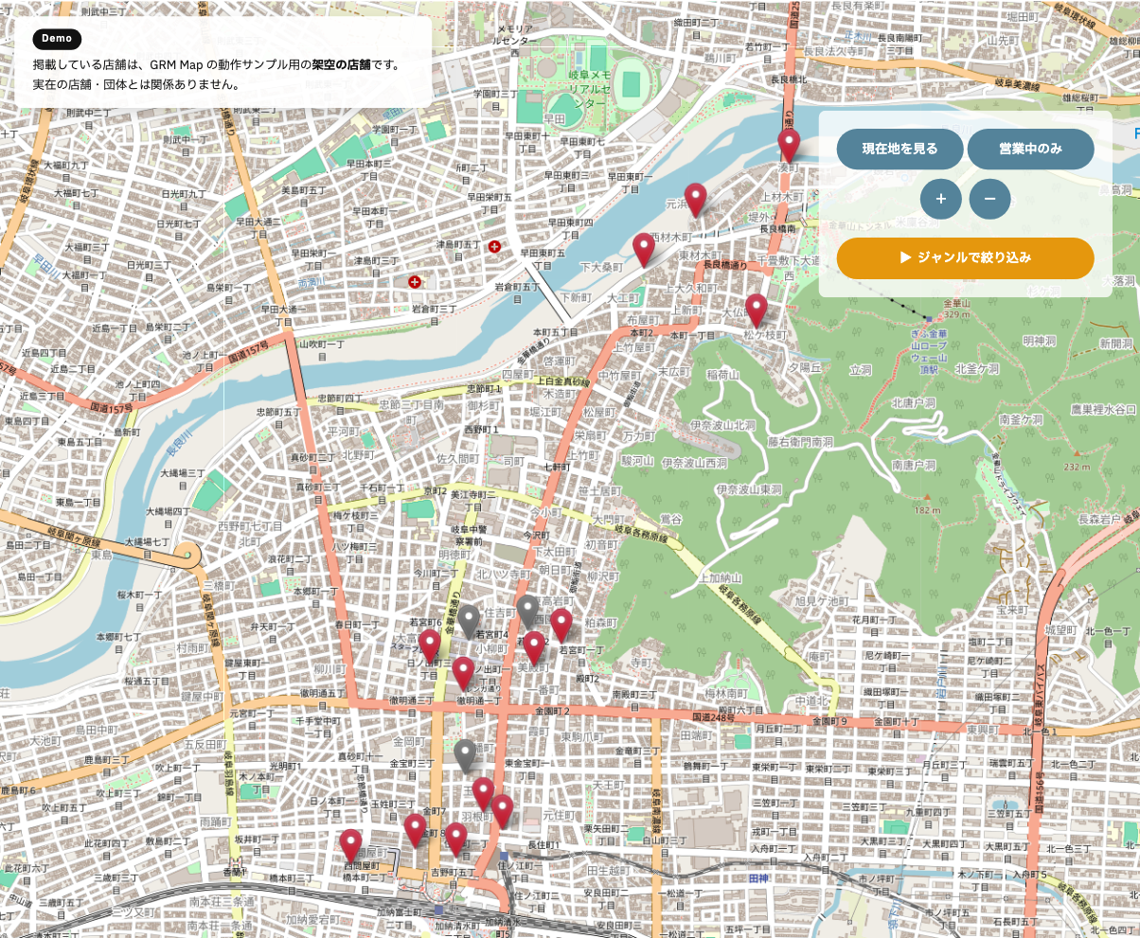Open the red pin beside 元浜
The height and width of the screenshot is (938, 1140).
click(696, 200)
